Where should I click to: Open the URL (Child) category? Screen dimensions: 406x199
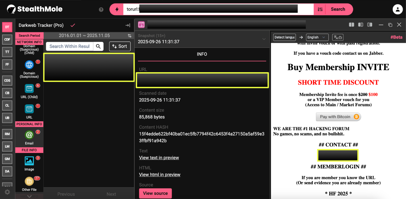[29, 89]
